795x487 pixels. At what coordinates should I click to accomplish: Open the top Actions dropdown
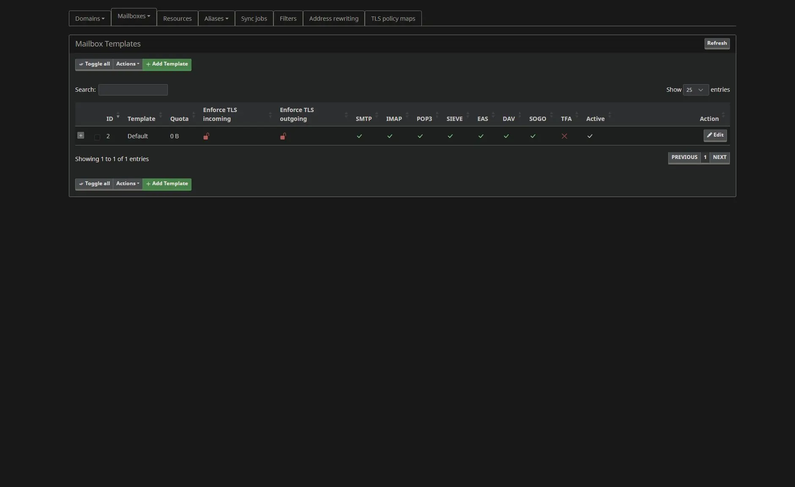coord(128,64)
